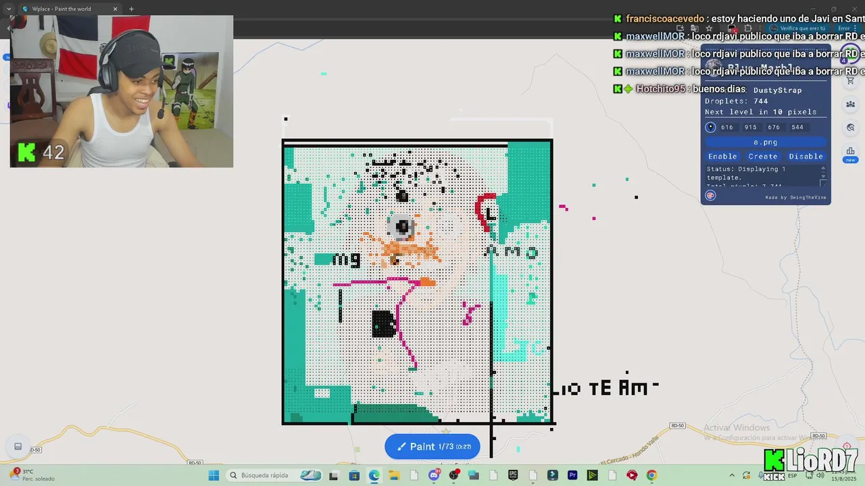The width and height of the screenshot is (865, 486).
Task: Show hidden system tray icons chevron
Action: click(732, 475)
